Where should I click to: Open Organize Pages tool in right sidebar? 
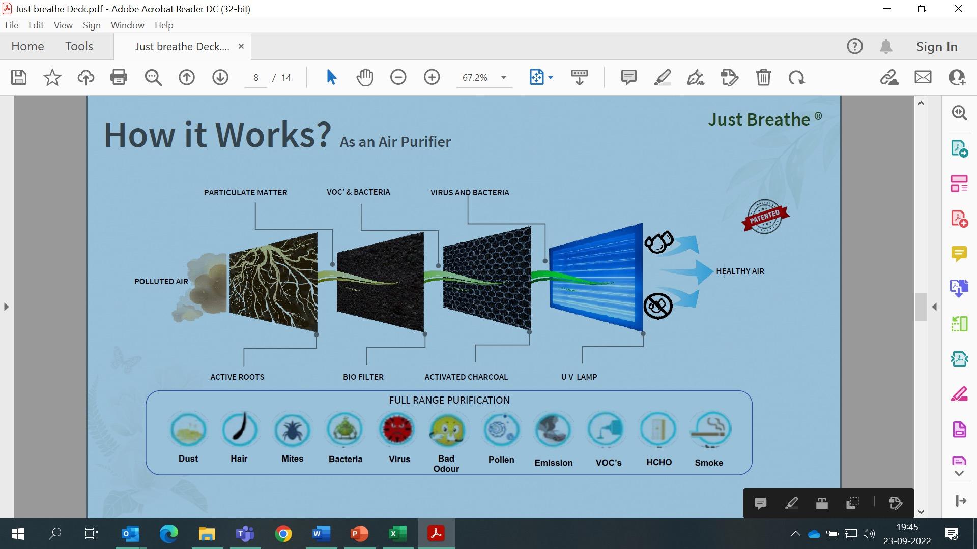959,184
